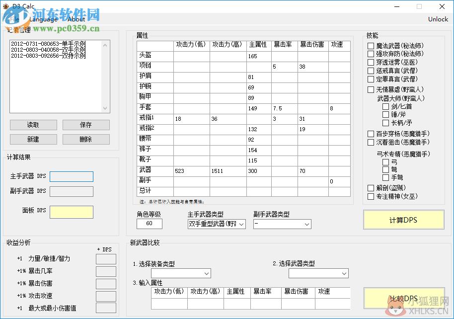The width and height of the screenshot is (454, 319).
Task: Click the 比较DPS button
Action: pos(404,299)
